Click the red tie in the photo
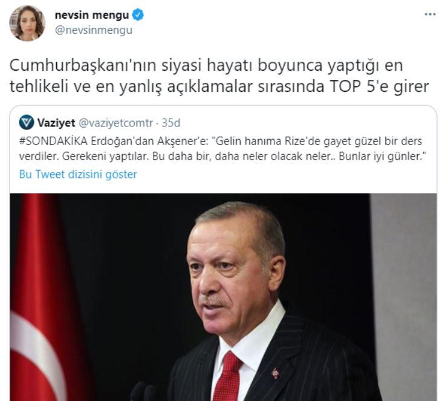Image resolution: width=448 pixels, height=401 pixels. click(x=227, y=376)
